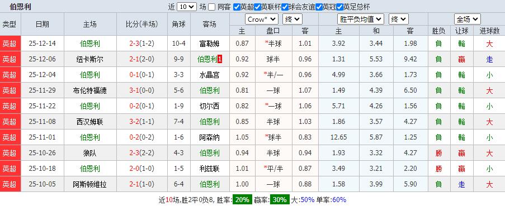Click the handicap *半球 for the 富勒姆 match
This screenshot has width=505, height=206.
pyautogui.click(x=273, y=44)
